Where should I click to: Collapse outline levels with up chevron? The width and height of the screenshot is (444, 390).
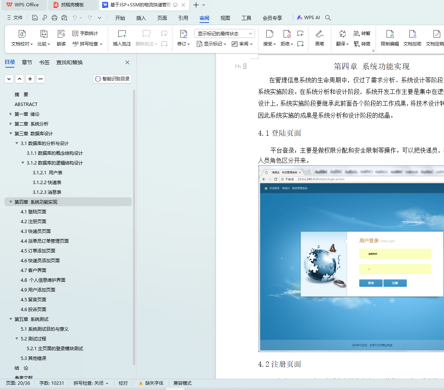20,79
